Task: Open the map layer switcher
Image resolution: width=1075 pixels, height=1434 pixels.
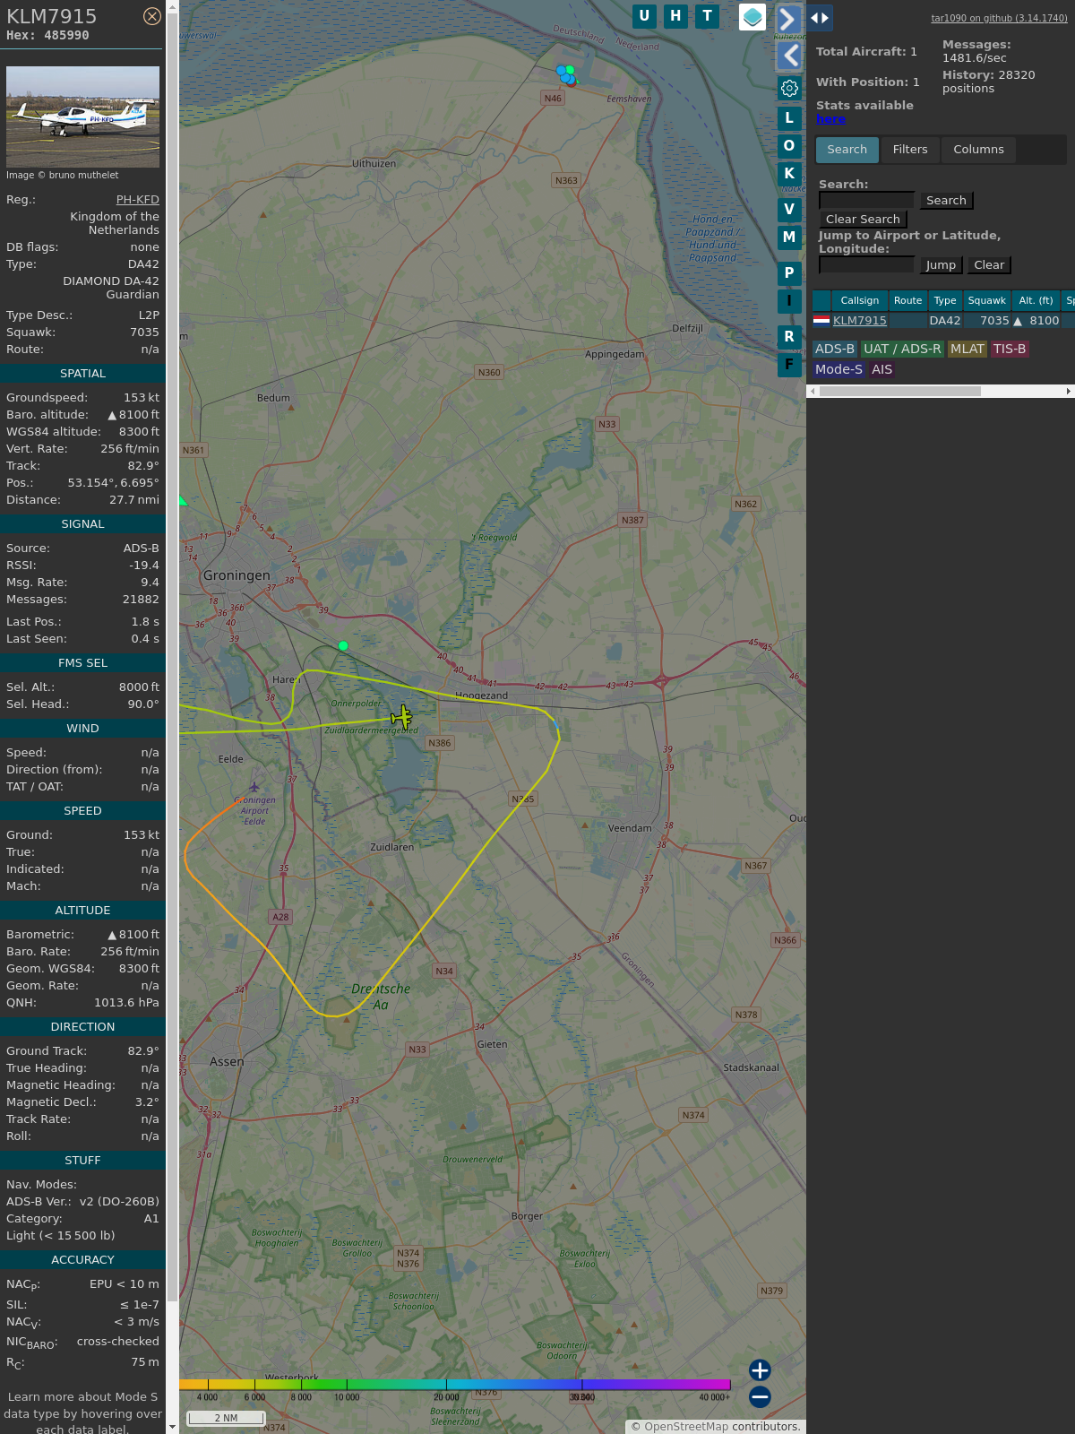Action: coord(752,17)
